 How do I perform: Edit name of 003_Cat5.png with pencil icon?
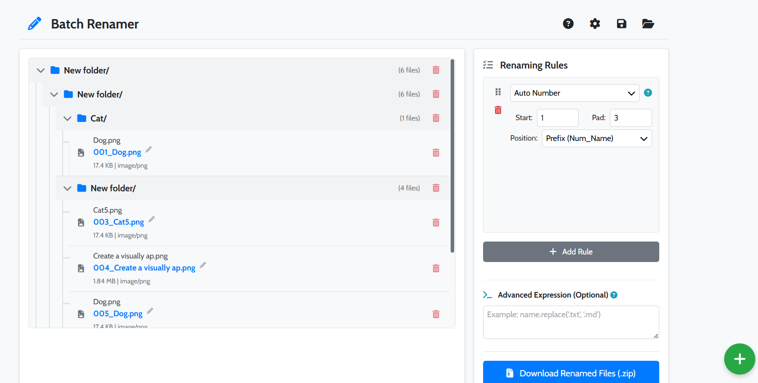click(x=152, y=219)
